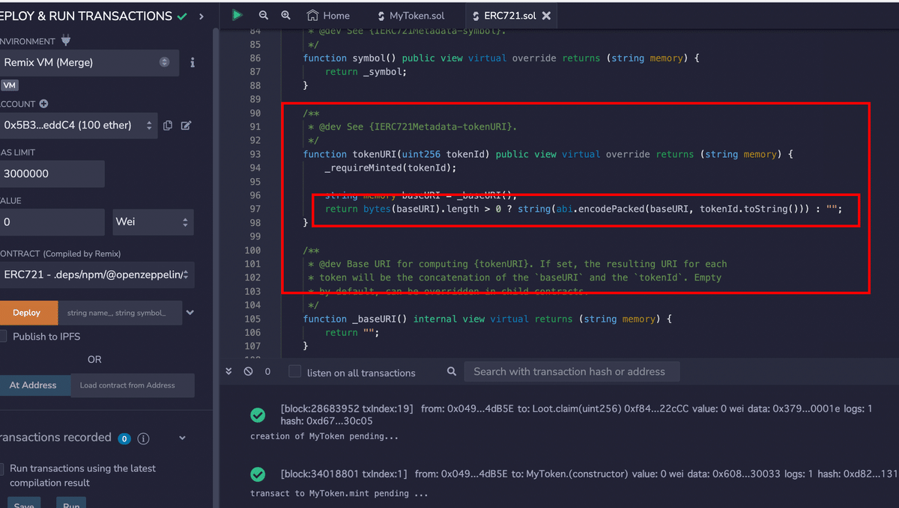The height and width of the screenshot is (508, 899).
Task: Click the VM badge under environment
Action: (10, 85)
